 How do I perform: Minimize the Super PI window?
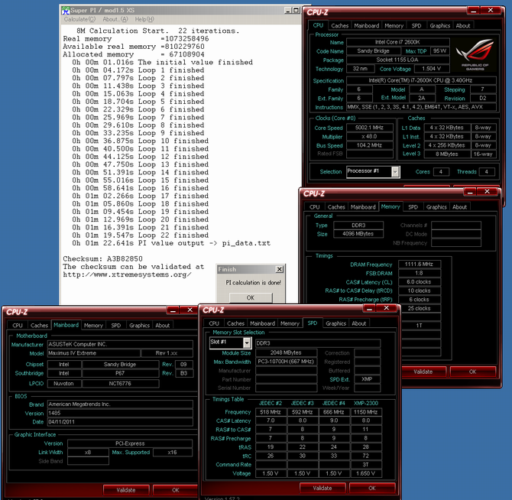coord(287,11)
